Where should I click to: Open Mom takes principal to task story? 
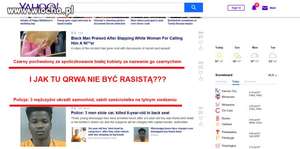(x=147, y=22)
